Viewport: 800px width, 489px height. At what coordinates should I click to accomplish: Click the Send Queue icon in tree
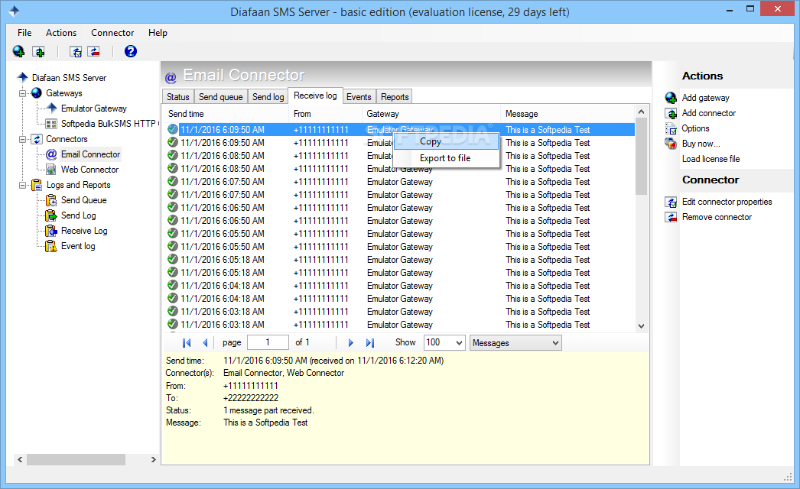(x=51, y=200)
